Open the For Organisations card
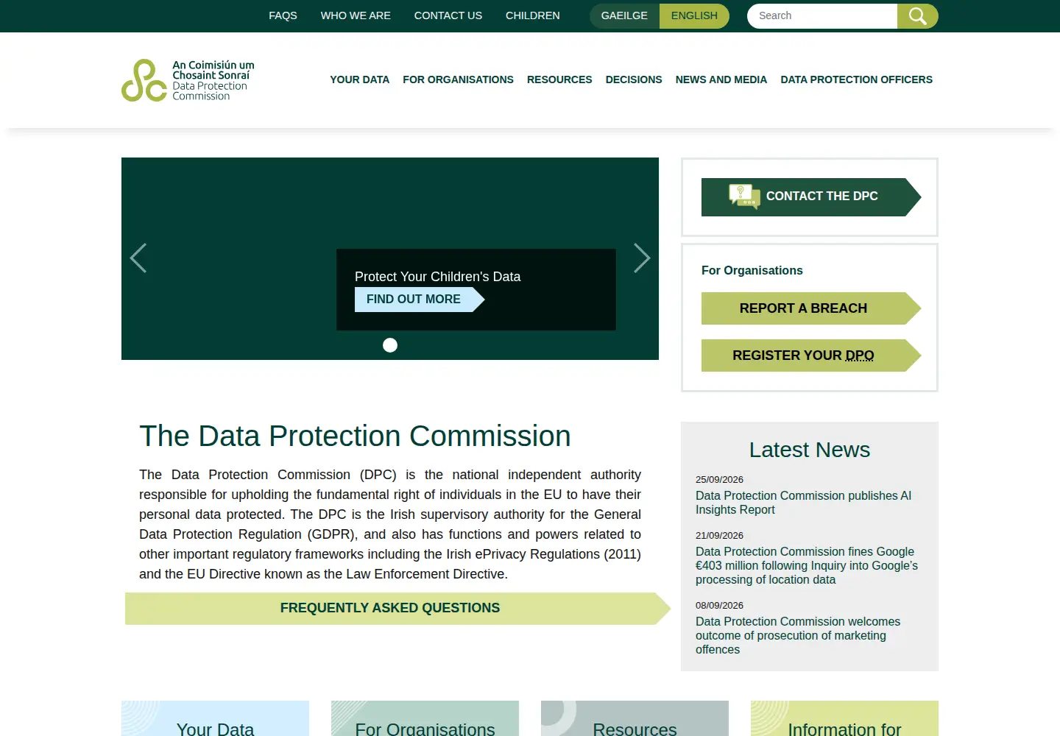Screen dimensions: 1060x736 tap(425, 719)
